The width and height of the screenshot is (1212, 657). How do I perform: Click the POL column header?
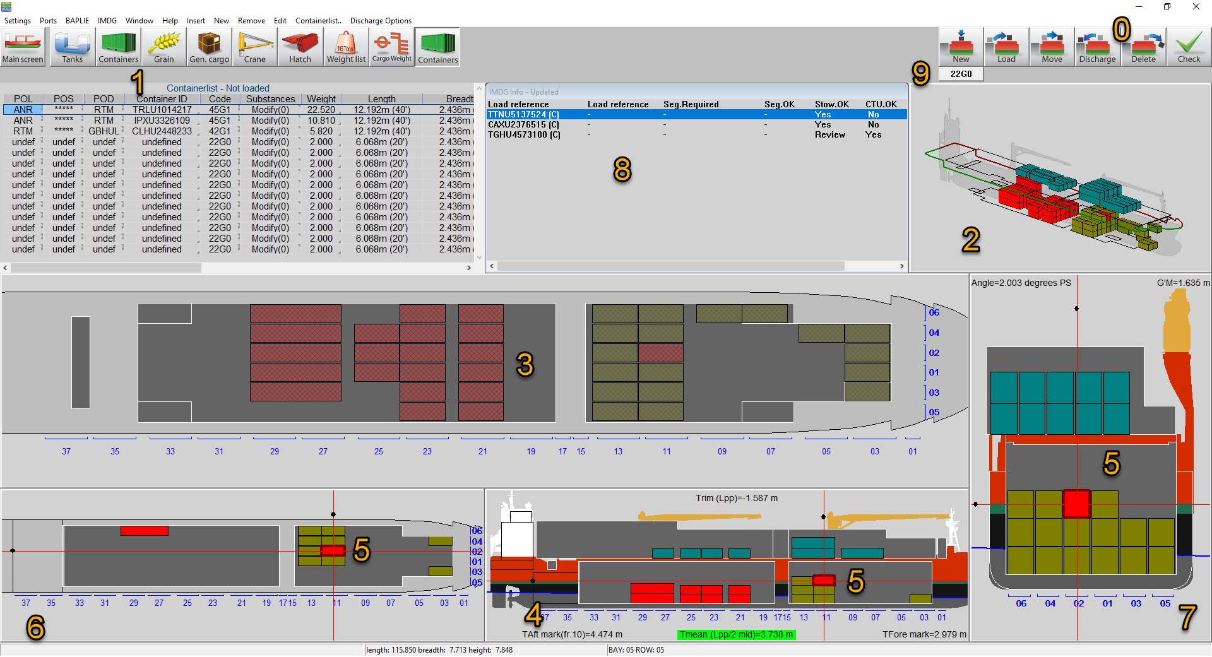tap(23, 99)
